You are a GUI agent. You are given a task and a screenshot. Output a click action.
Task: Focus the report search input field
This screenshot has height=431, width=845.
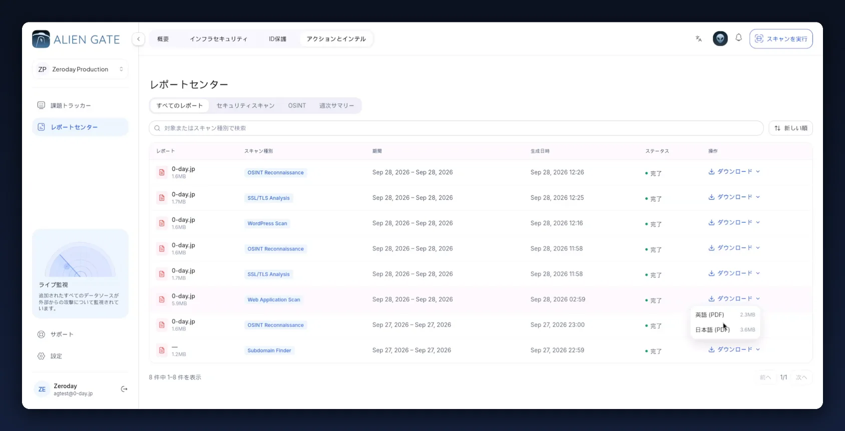[x=456, y=128]
